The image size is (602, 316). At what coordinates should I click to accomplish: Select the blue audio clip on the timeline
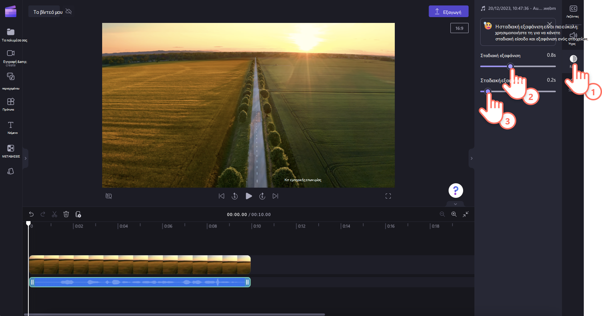(140, 282)
